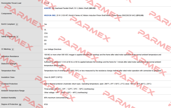Click the Insulation Resistance label
171x108 pixels.
pos(10,56)
